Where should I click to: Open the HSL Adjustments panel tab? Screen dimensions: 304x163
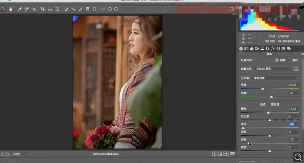[257, 49]
